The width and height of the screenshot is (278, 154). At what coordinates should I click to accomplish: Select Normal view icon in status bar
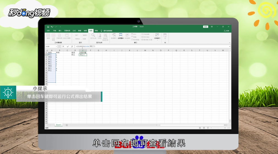tap(200, 128)
